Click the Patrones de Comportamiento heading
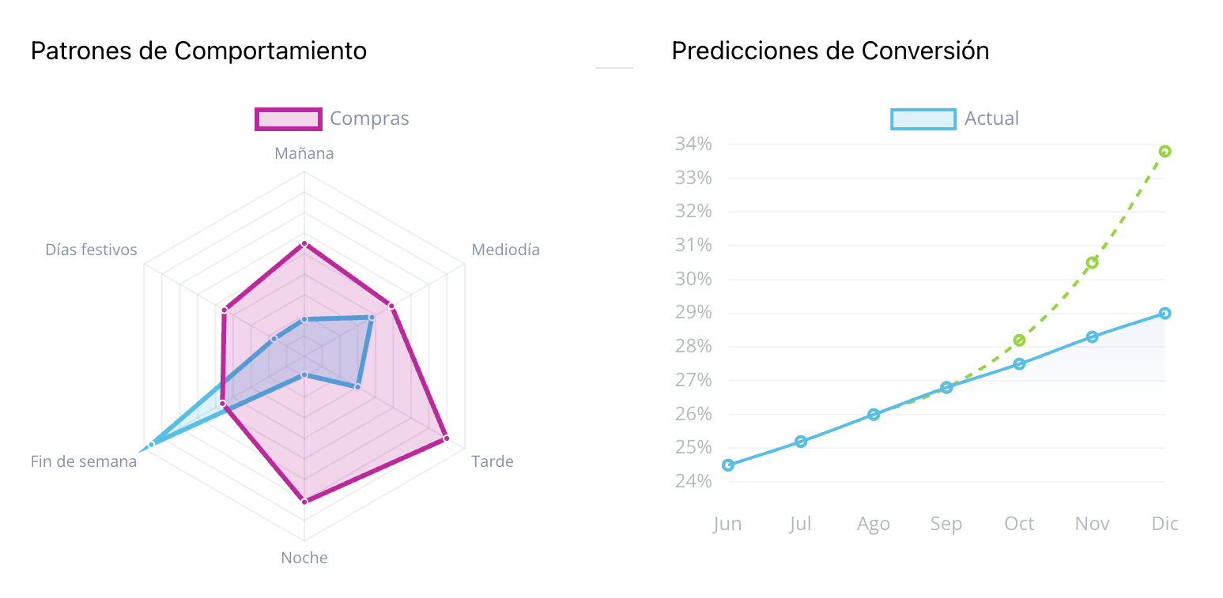The height and width of the screenshot is (598, 1223). click(198, 51)
